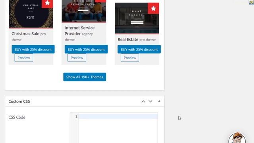
Task: Move Custom CSS panel down
Action: 150,102
